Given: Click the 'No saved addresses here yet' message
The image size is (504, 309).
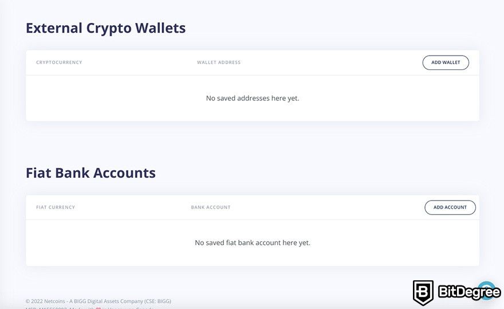Looking at the screenshot, I should 253,98.
